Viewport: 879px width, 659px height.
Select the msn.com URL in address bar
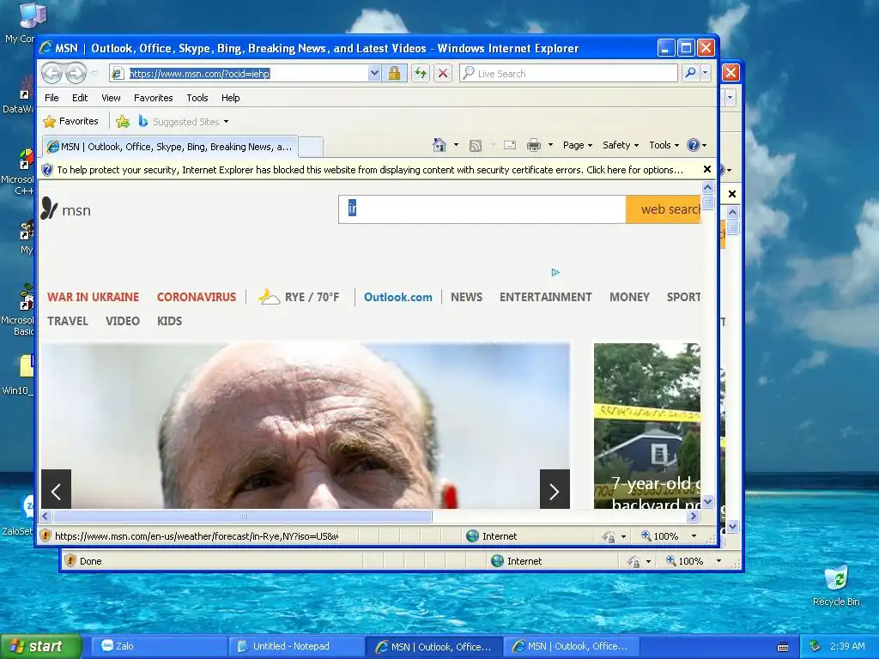click(x=199, y=74)
